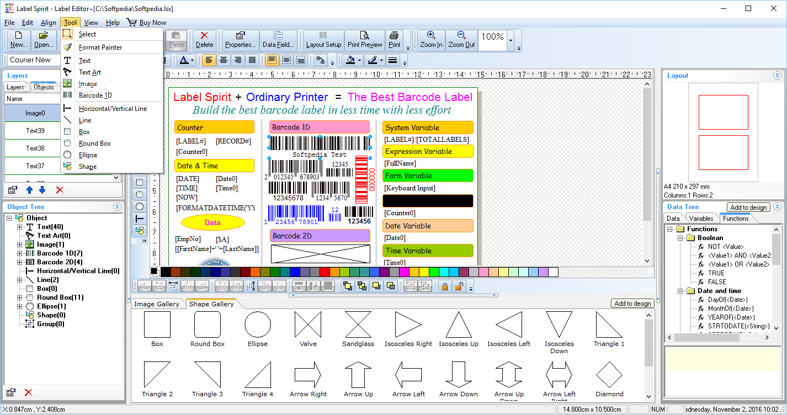Collapse the Layout panel chevron

777,76
